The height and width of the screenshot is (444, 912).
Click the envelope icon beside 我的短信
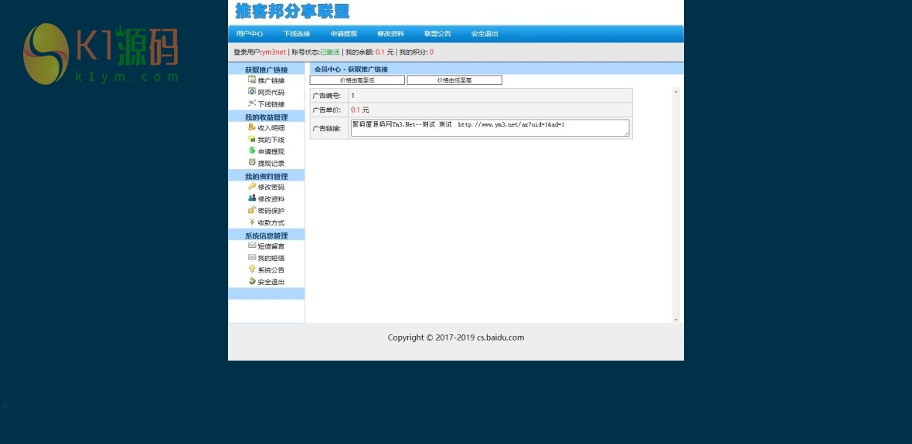coord(252,257)
